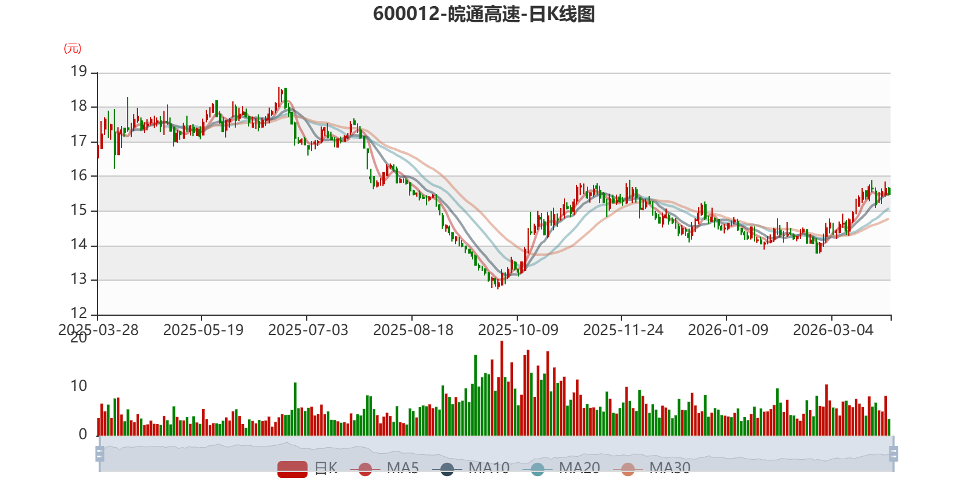
Task: Hide the MA10 moving average series
Action: click(x=471, y=469)
